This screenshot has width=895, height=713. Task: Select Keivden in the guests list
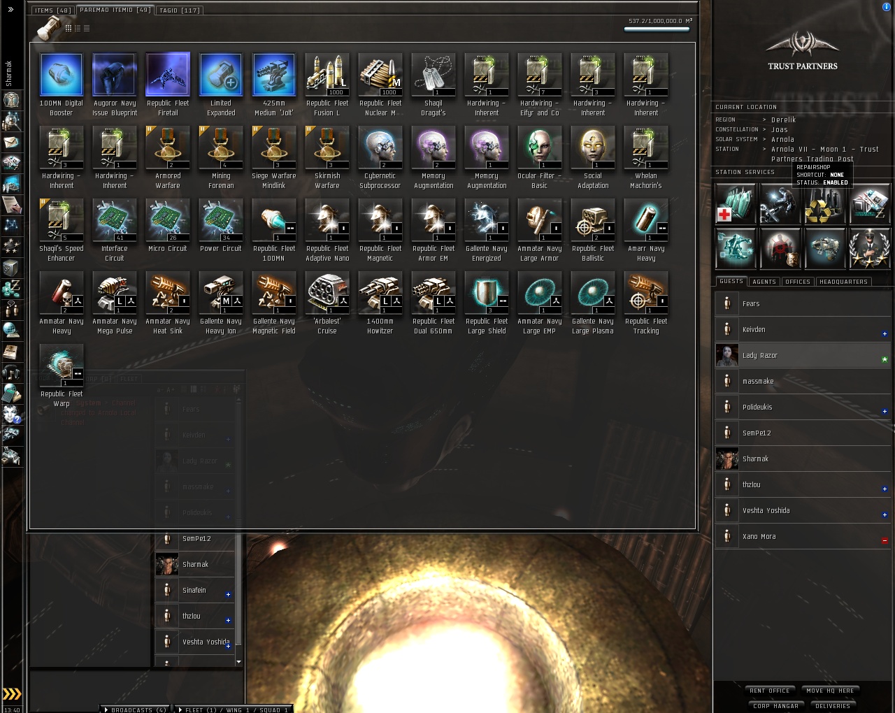pyautogui.click(x=803, y=329)
